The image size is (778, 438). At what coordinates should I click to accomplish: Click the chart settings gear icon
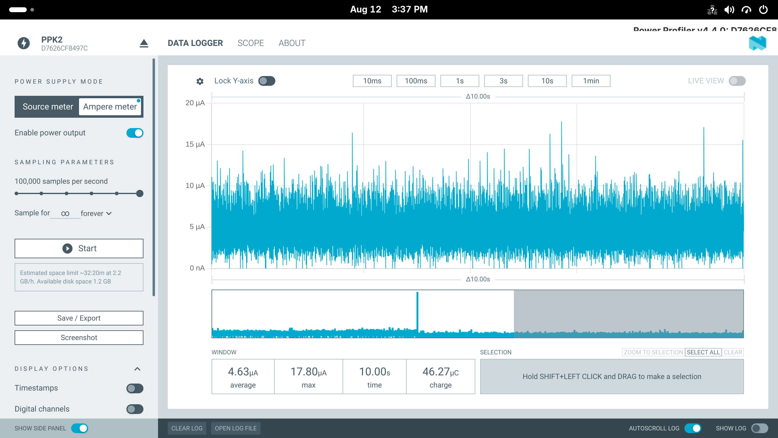(200, 81)
